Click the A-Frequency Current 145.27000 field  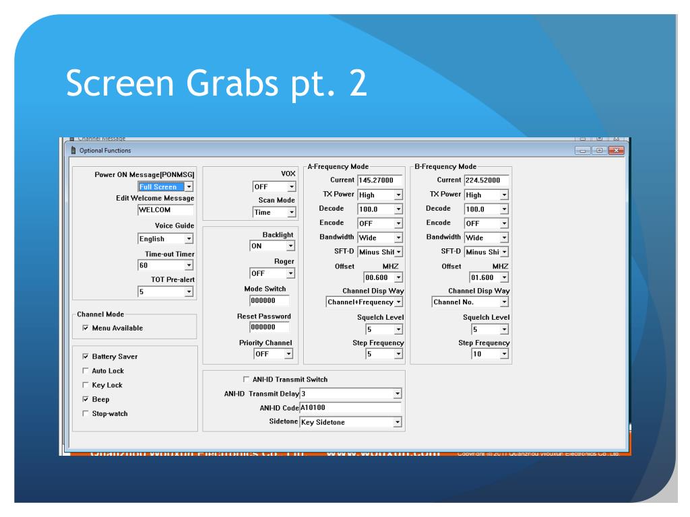point(380,180)
